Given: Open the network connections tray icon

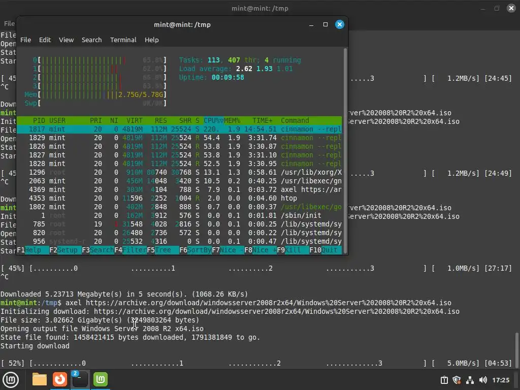Looking at the screenshot, I should point(470,380).
